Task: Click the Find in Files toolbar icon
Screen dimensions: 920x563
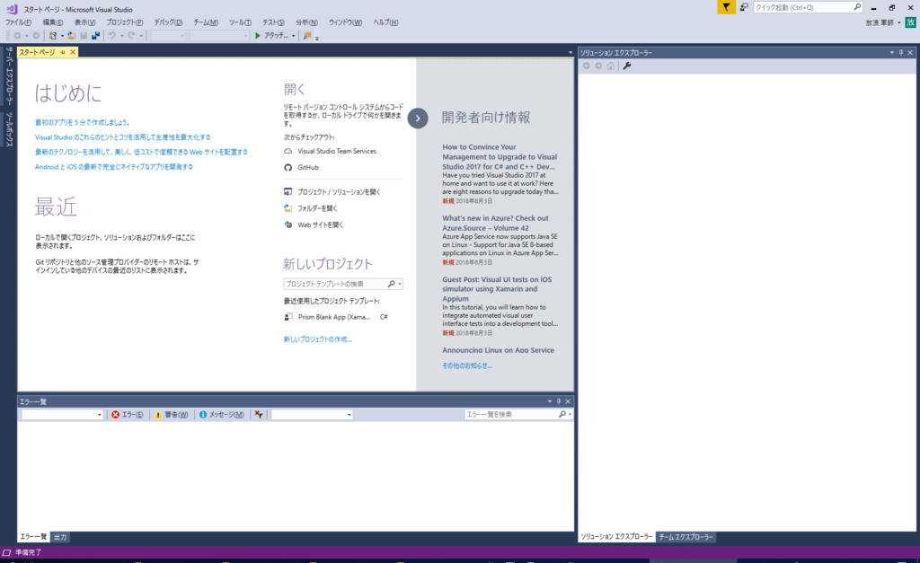Action: (307, 36)
